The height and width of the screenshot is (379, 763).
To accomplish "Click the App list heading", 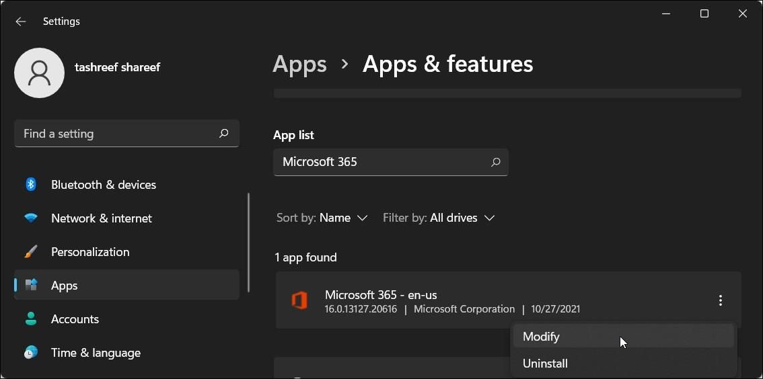I will click(x=293, y=135).
